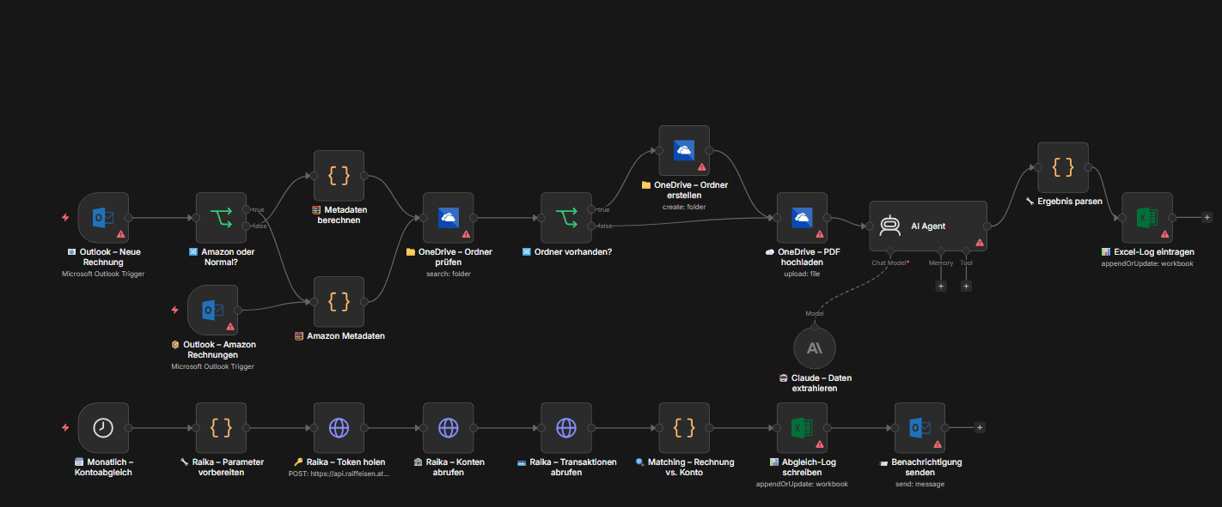Select the OneDrive – PDF hochladen node
The image size is (1222, 507).
802,217
